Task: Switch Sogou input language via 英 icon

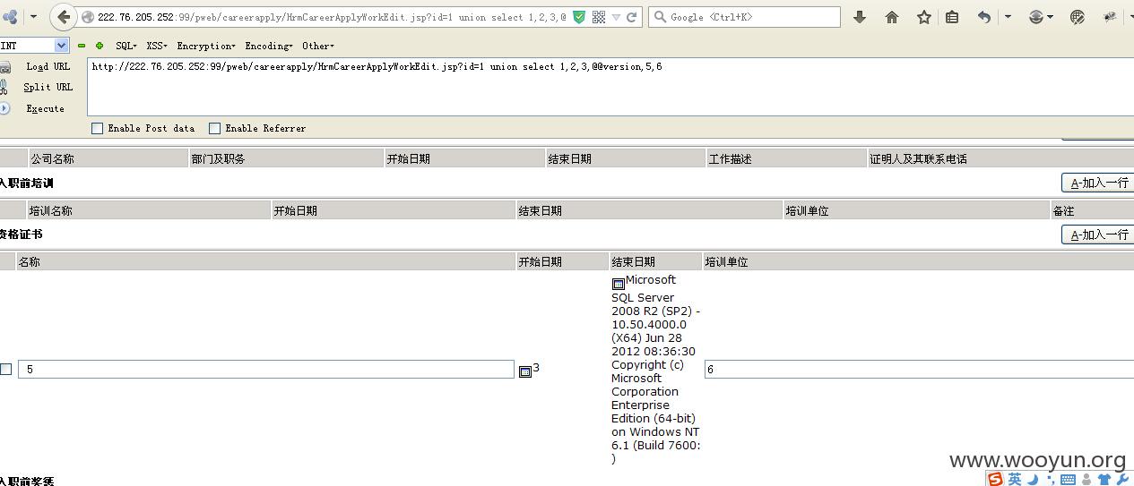Action: click(1015, 479)
